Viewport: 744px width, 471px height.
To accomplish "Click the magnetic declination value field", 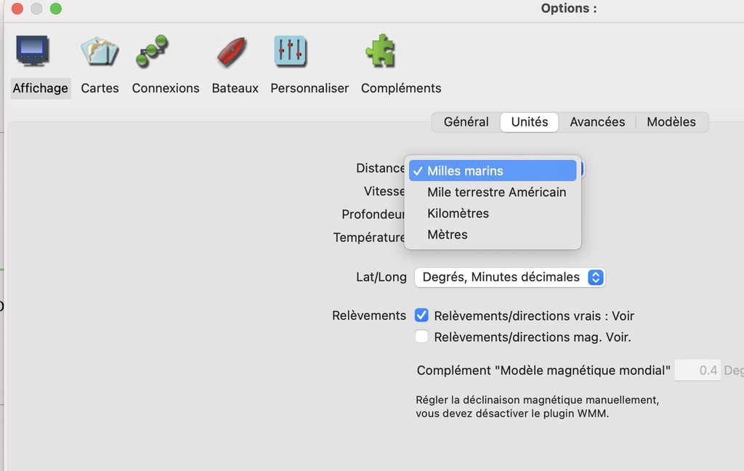I will pyautogui.click(x=697, y=371).
